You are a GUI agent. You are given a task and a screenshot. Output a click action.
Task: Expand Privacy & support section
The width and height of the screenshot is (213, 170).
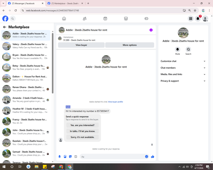(183, 81)
